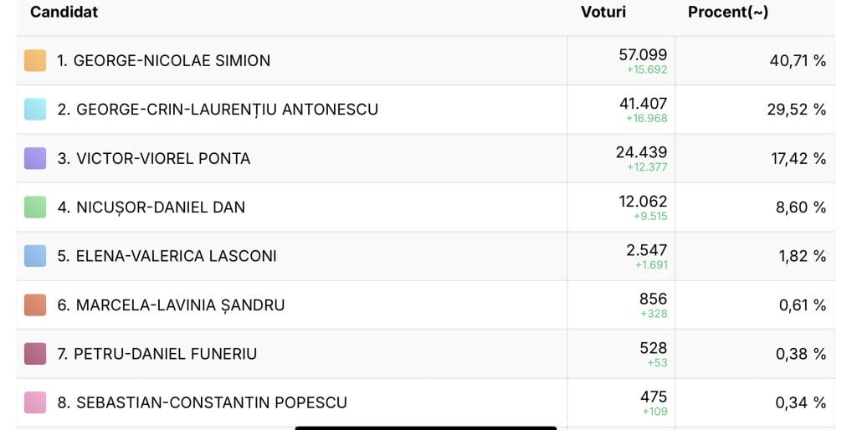Sort by the Voturi column header

[x=603, y=12]
